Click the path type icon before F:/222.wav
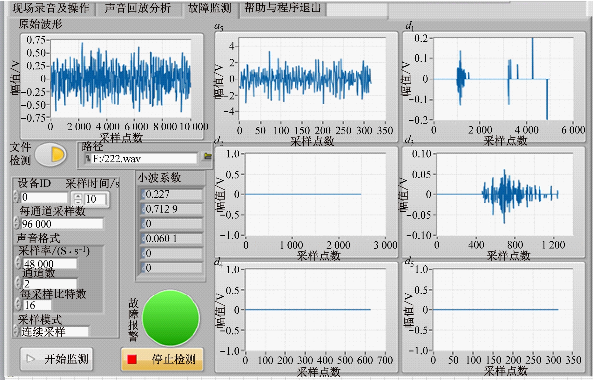The height and width of the screenshot is (381, 593). (x=88, y=158)
